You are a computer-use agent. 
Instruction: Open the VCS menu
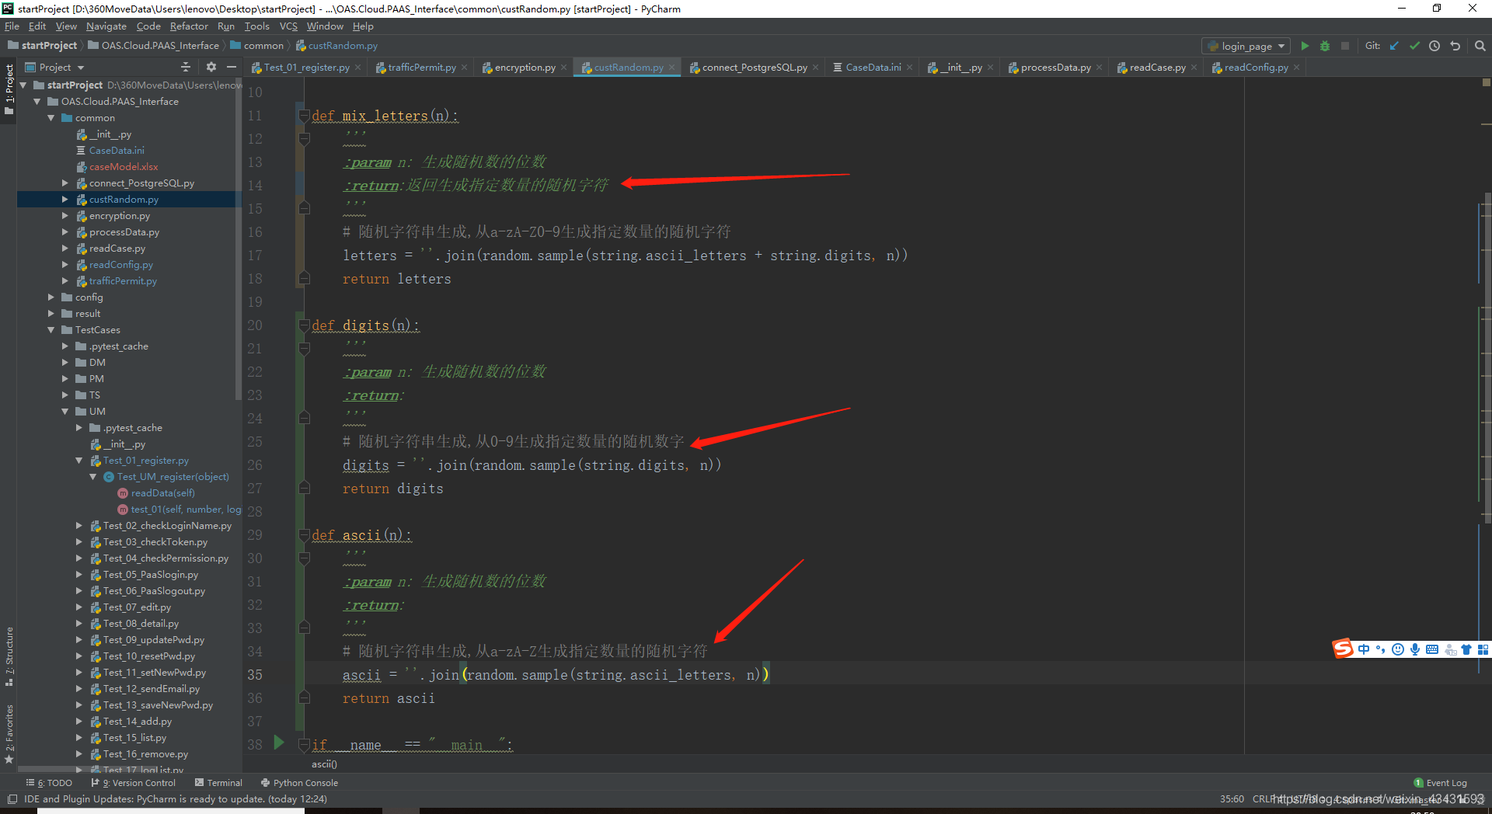coord(288,26)
